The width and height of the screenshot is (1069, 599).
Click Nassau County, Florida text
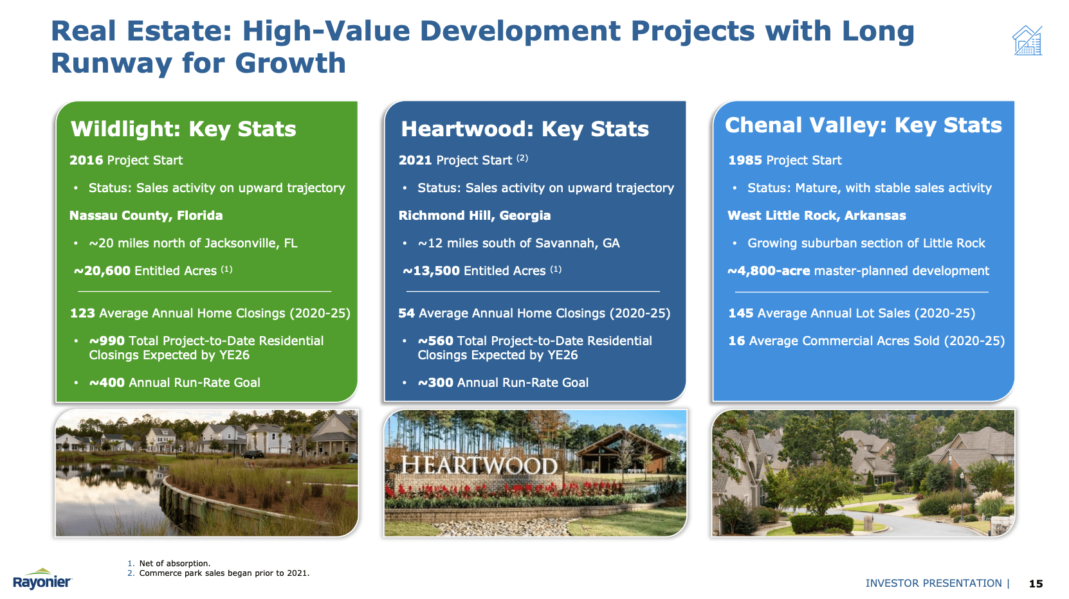point(146,215)
